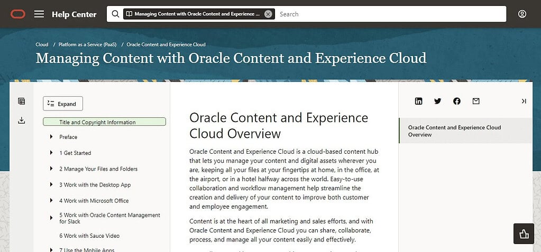Viewport: 541px width, 252px height.
Task: Jump to Oracle Content and Experience Cloud Overview section
Action: [x=465, y=130]
